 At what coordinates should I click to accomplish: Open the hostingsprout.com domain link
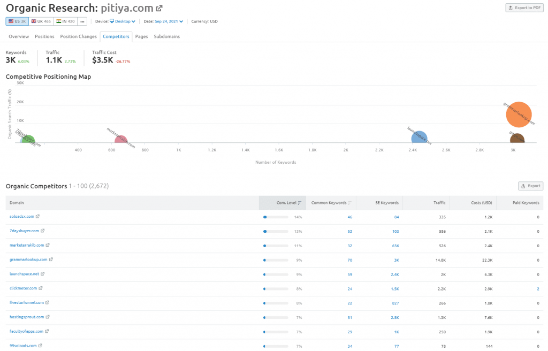coord(27,317)
